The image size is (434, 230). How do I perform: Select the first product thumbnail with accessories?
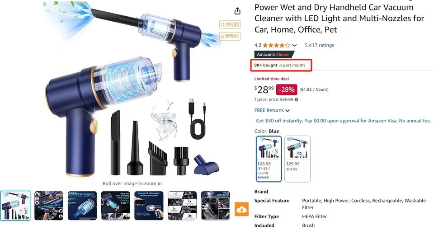(15, 206)
